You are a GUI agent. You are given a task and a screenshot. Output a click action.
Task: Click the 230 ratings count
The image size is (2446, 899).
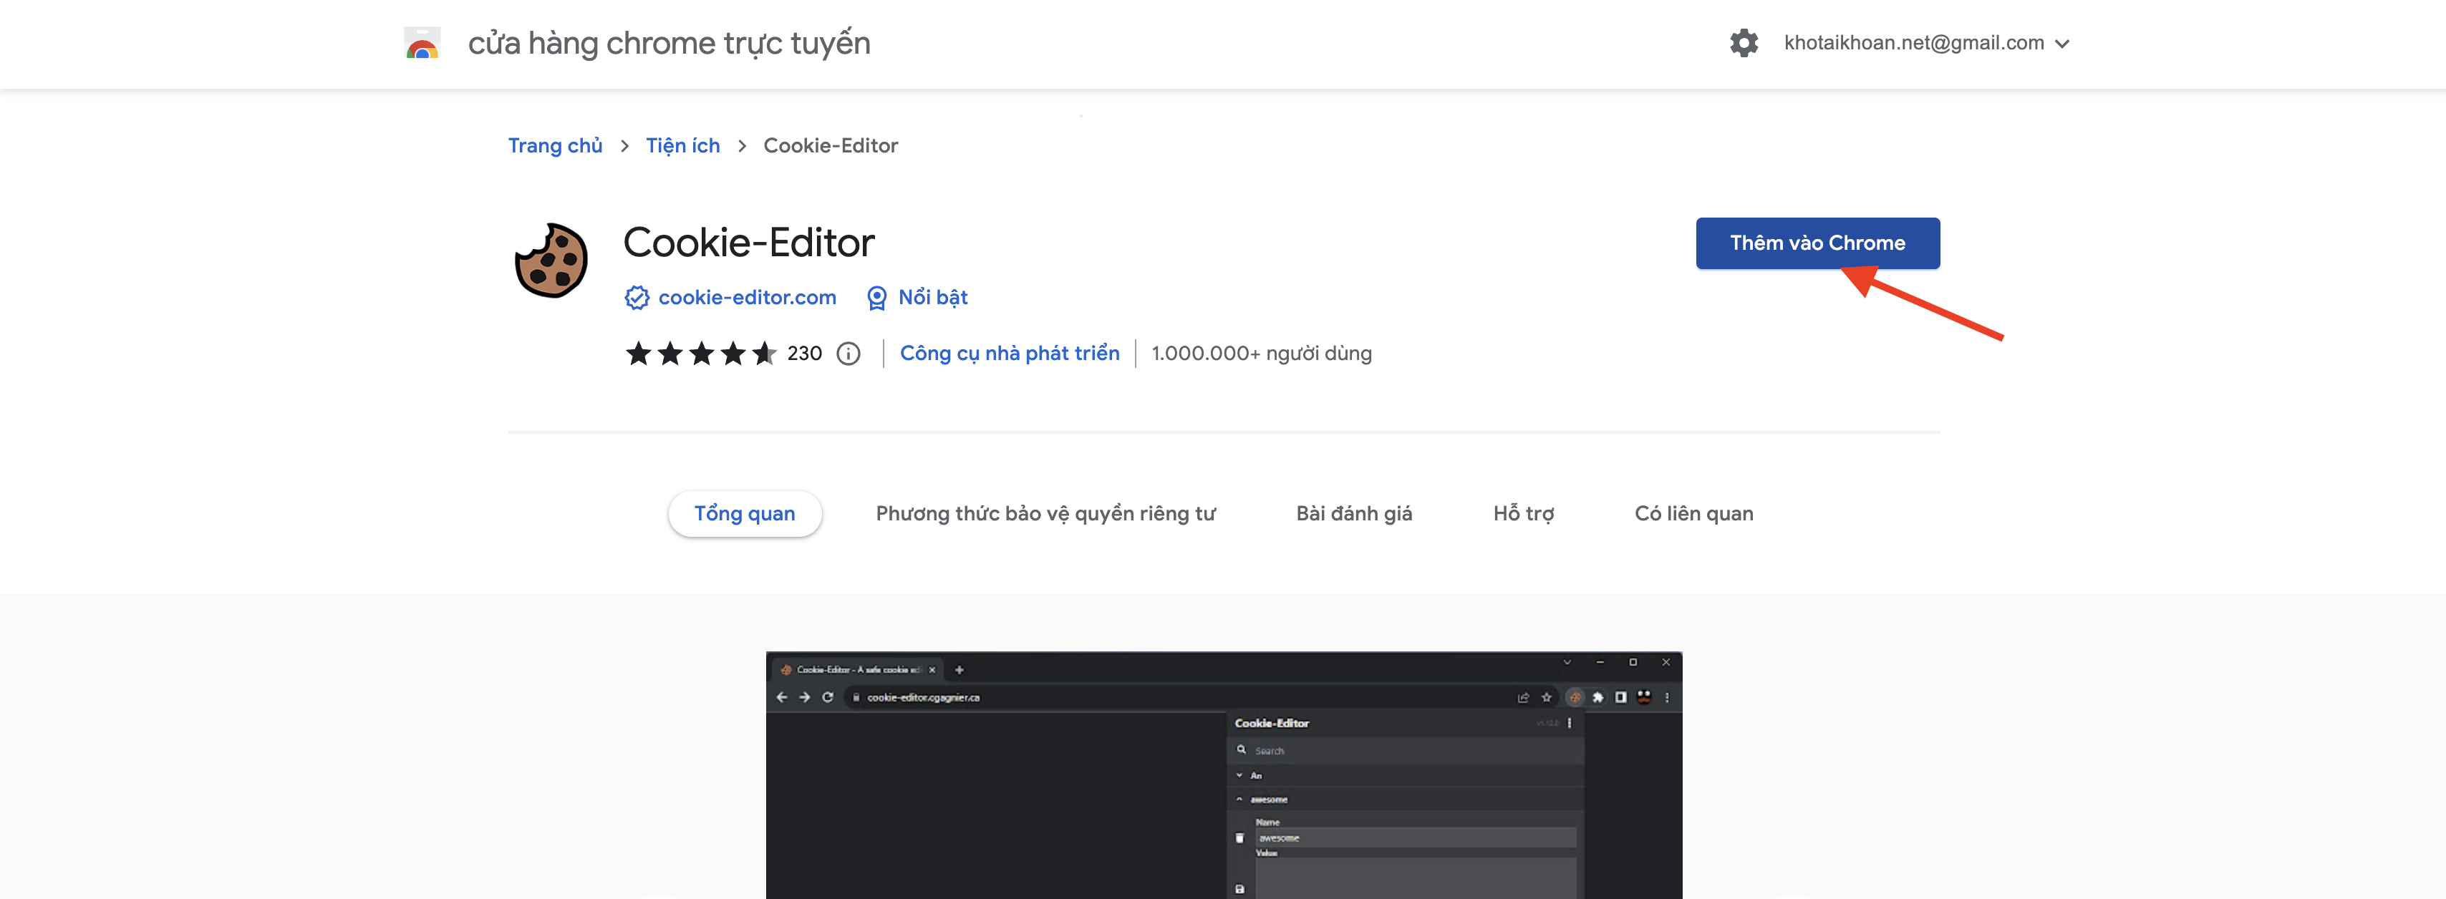click(804, 353)
